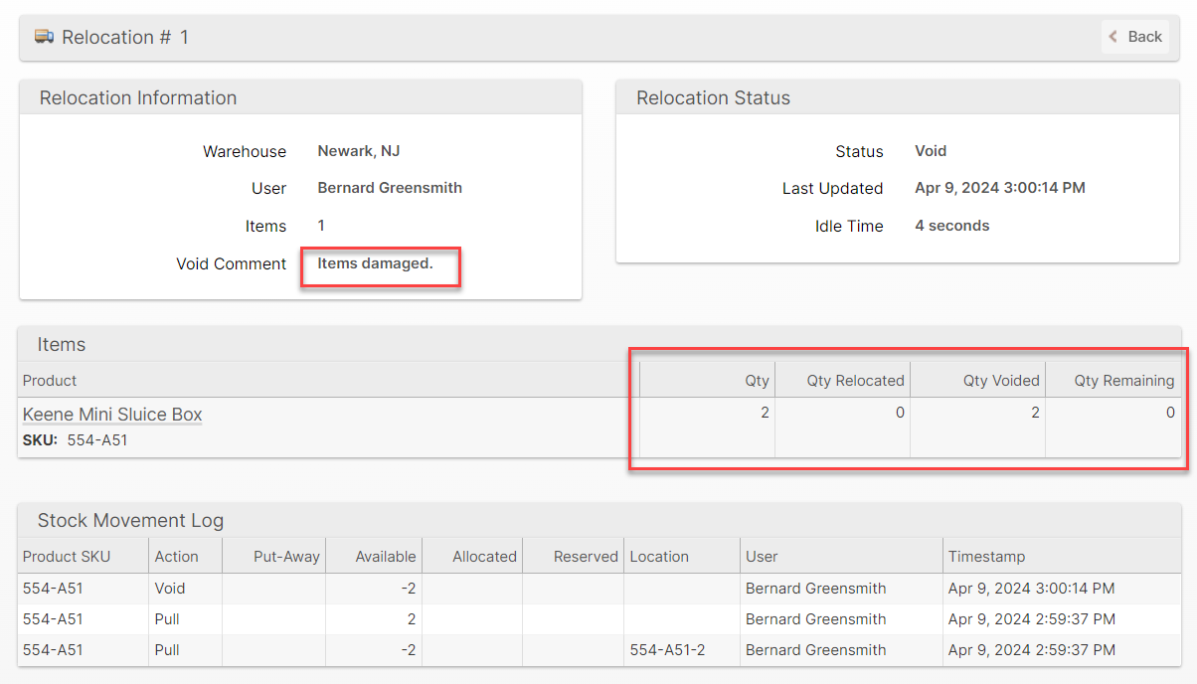
Task: Click the Back button
Action: (1134, 37)
